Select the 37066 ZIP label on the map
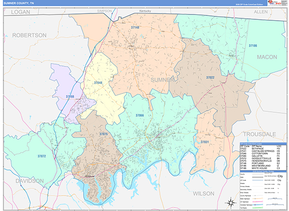The width and height of the screenshot is (289, 211). (x=140, y=116)
